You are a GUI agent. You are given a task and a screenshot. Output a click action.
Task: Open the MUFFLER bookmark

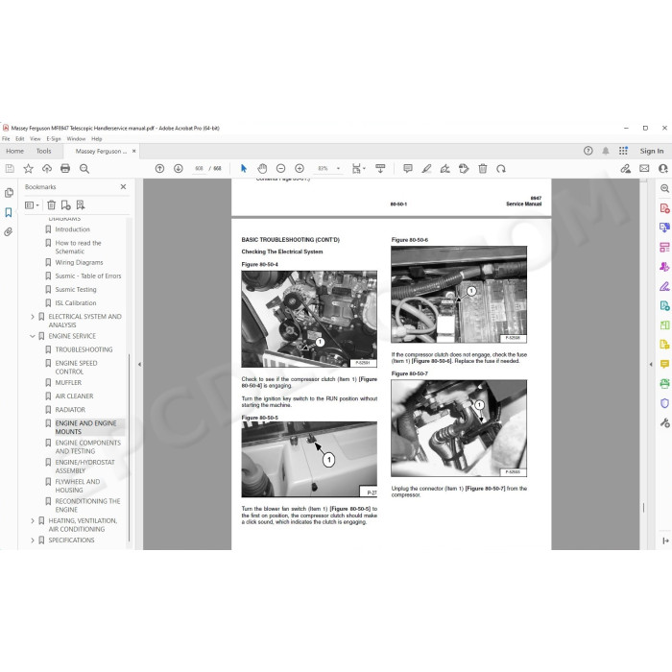(68, 383)
